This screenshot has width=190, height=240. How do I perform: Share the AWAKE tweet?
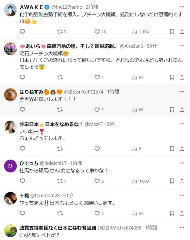182,31
